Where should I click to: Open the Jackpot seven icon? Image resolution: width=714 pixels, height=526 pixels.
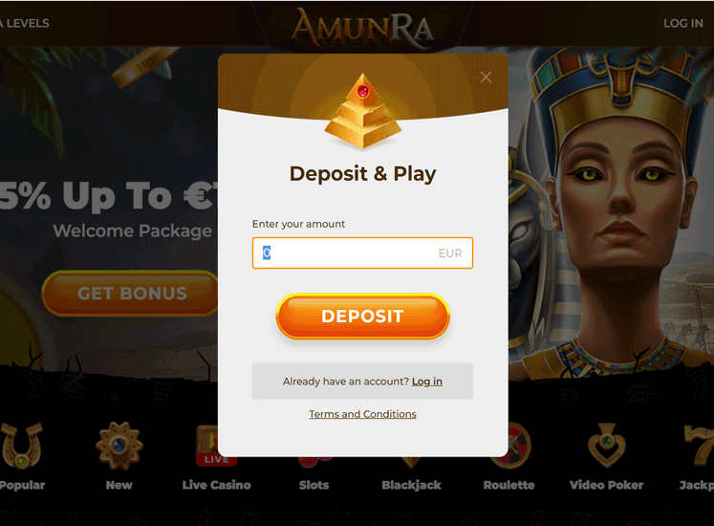pyautogui.click(x=699, y=446)
